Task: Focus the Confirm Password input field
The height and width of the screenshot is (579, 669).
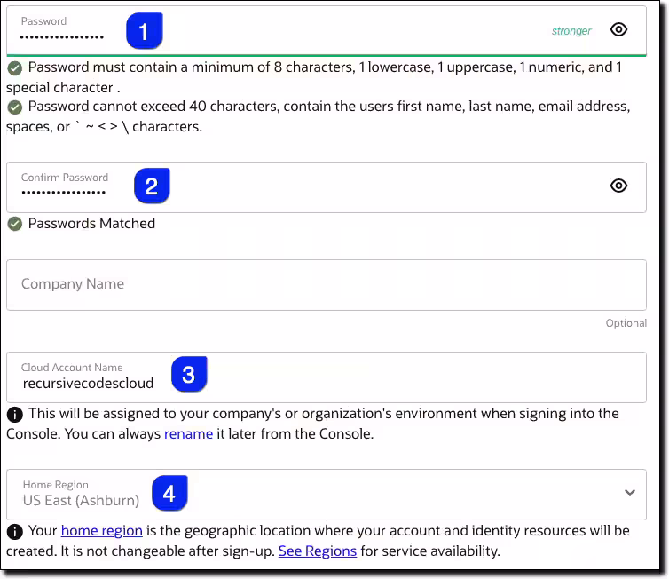Action: click(x=327, y=187)
